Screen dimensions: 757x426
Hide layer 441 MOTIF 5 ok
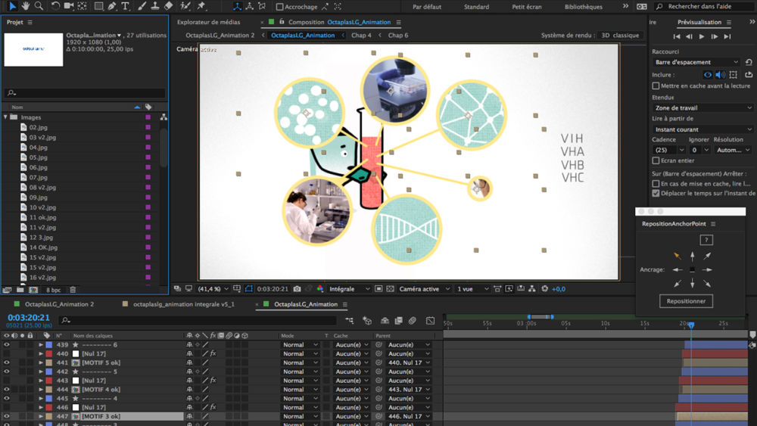6,362
